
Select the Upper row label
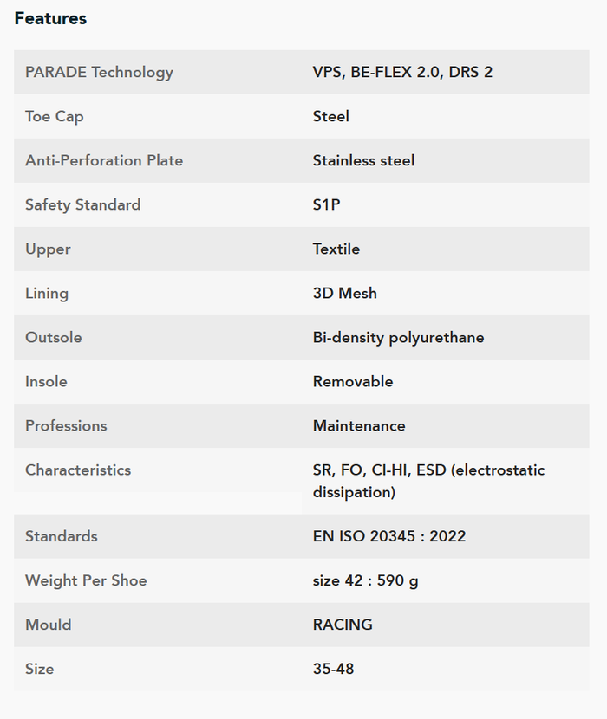49,249
